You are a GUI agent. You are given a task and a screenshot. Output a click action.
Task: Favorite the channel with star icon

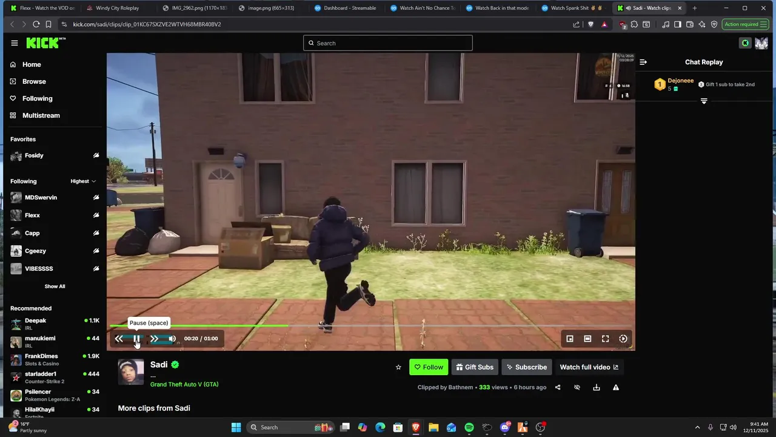tap(398, 367)
